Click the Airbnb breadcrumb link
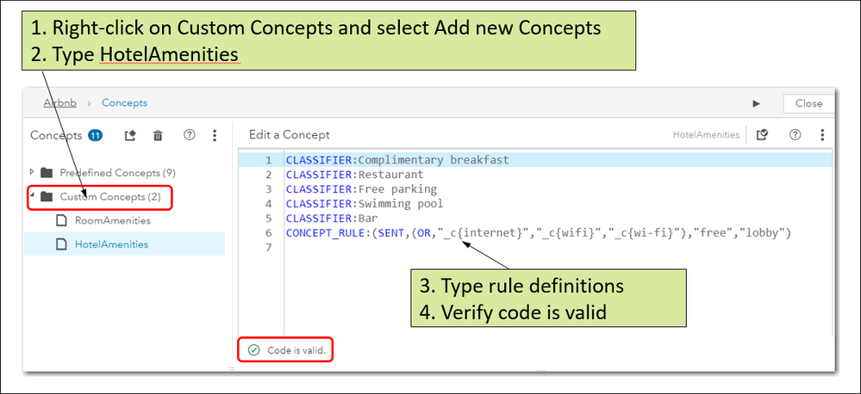Viewport: 861px width, 394px height. pyautogui.click(x=60, y=103)
